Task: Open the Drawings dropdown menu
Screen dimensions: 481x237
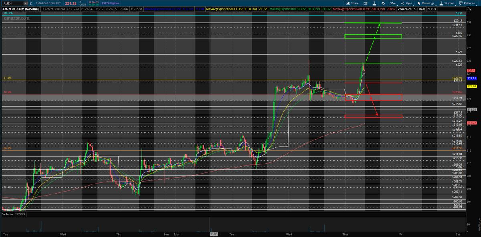Action: [x=426, y=3]
